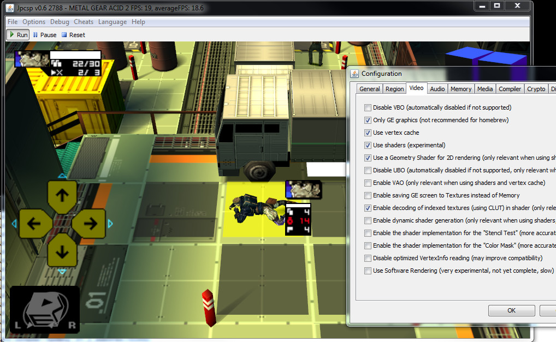
Task: Click the small blue left triangle indicator
Action: click(x=14, y=224)
